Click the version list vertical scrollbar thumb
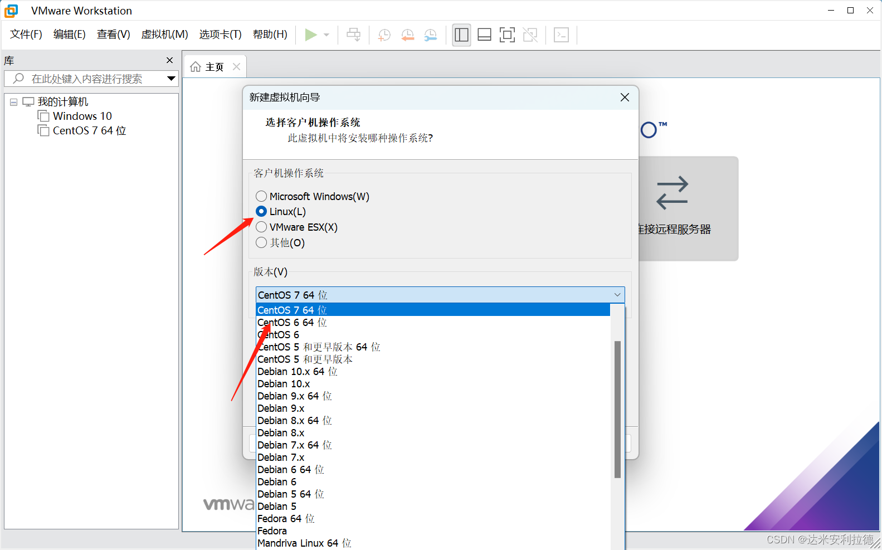 pyautogui.click(x=617, y=410)
